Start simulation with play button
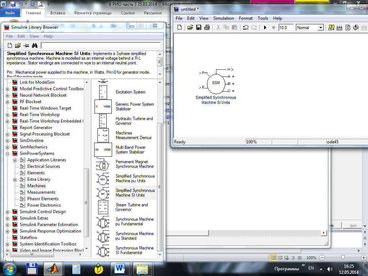Image resolution: width=368 pixels, height=276 pixels. (265, 27)
